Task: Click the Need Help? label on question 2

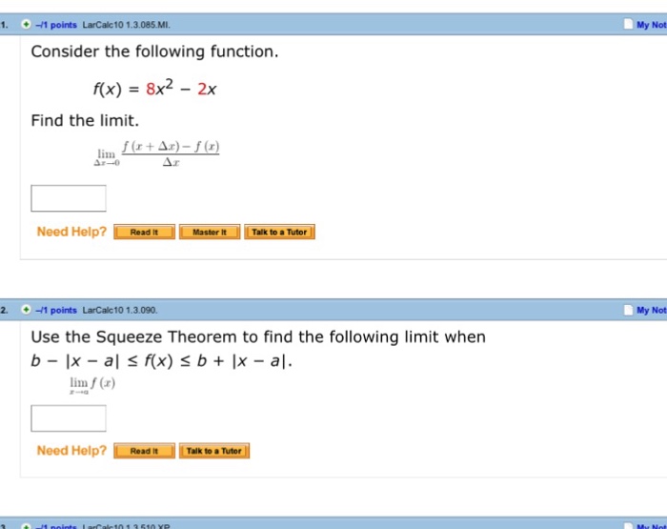Action: 71,451
